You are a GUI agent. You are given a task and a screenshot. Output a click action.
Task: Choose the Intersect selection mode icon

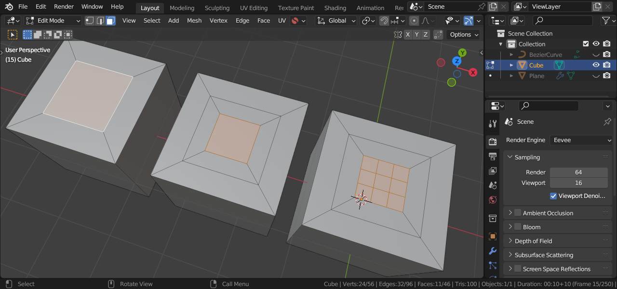(x=68, y=35)
